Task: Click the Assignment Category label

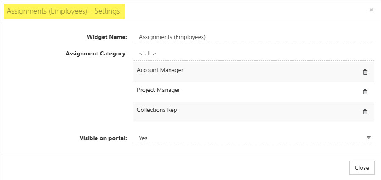Action: point(96,54)
